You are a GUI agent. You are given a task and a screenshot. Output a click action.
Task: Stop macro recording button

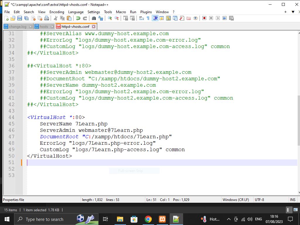click(211, 18)
